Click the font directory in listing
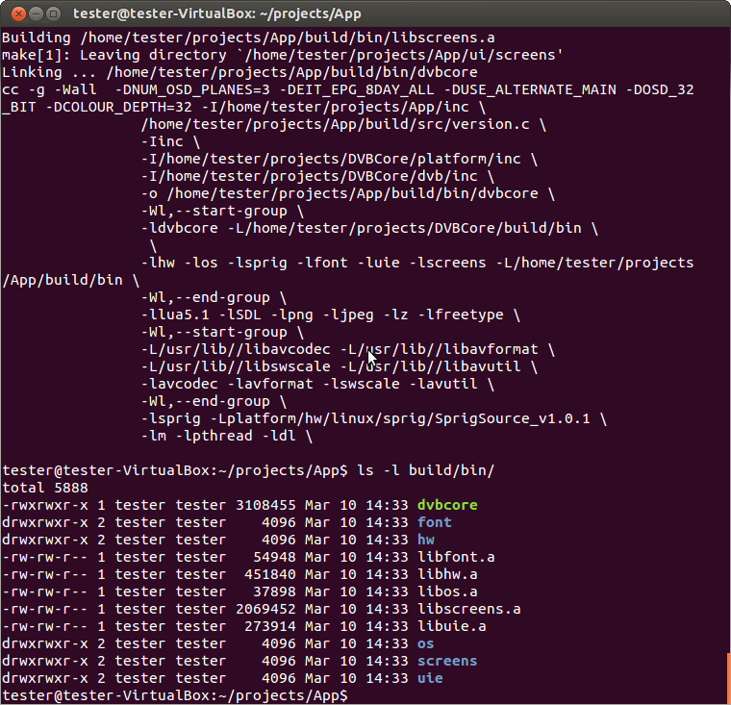Screen dimensions: 731x705 434,522
